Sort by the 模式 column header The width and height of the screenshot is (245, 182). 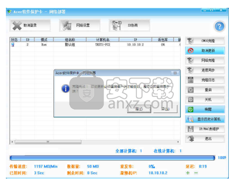click(x=44, y=40)
